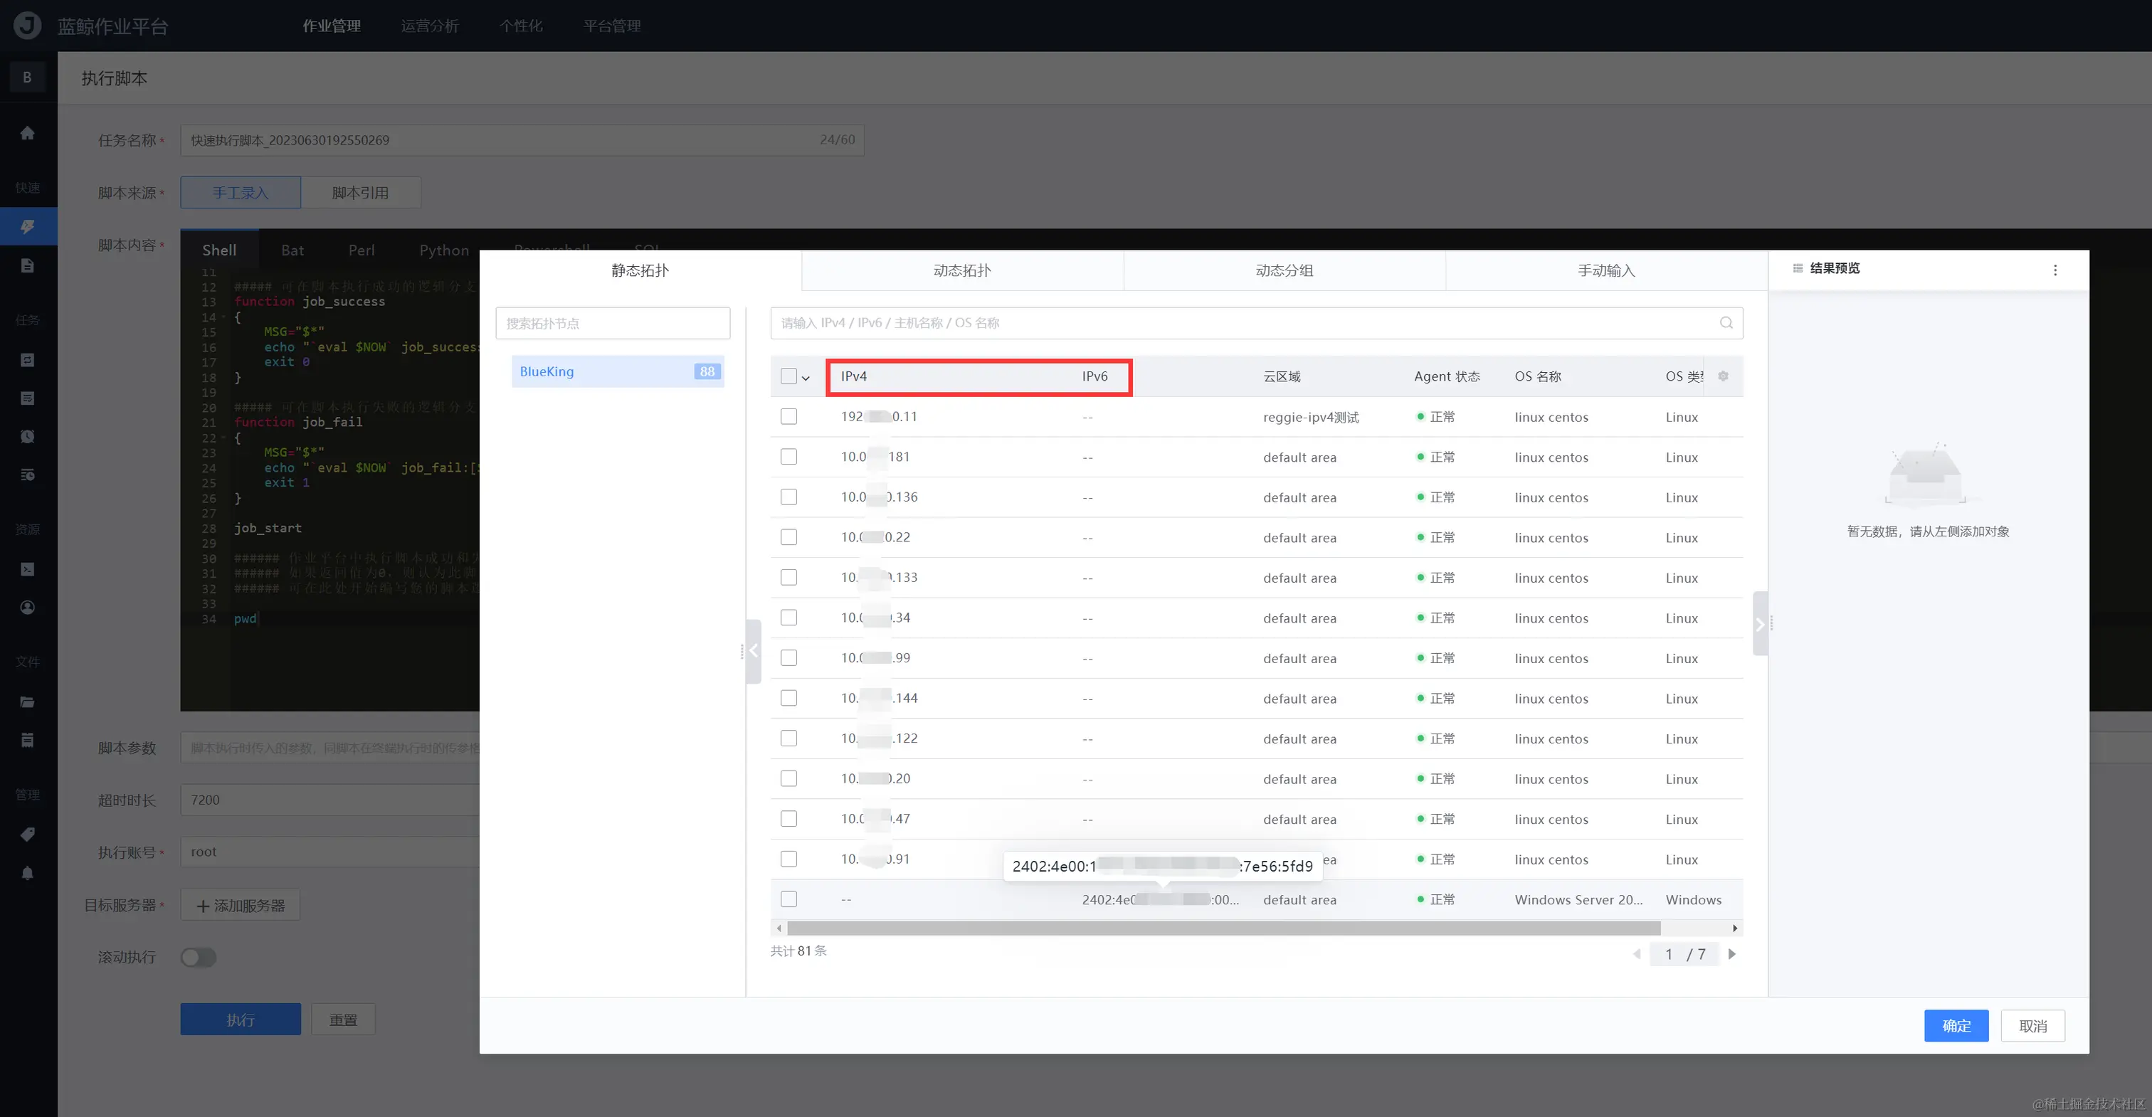Click the collapse arrow left of the host table

[754, 651]
